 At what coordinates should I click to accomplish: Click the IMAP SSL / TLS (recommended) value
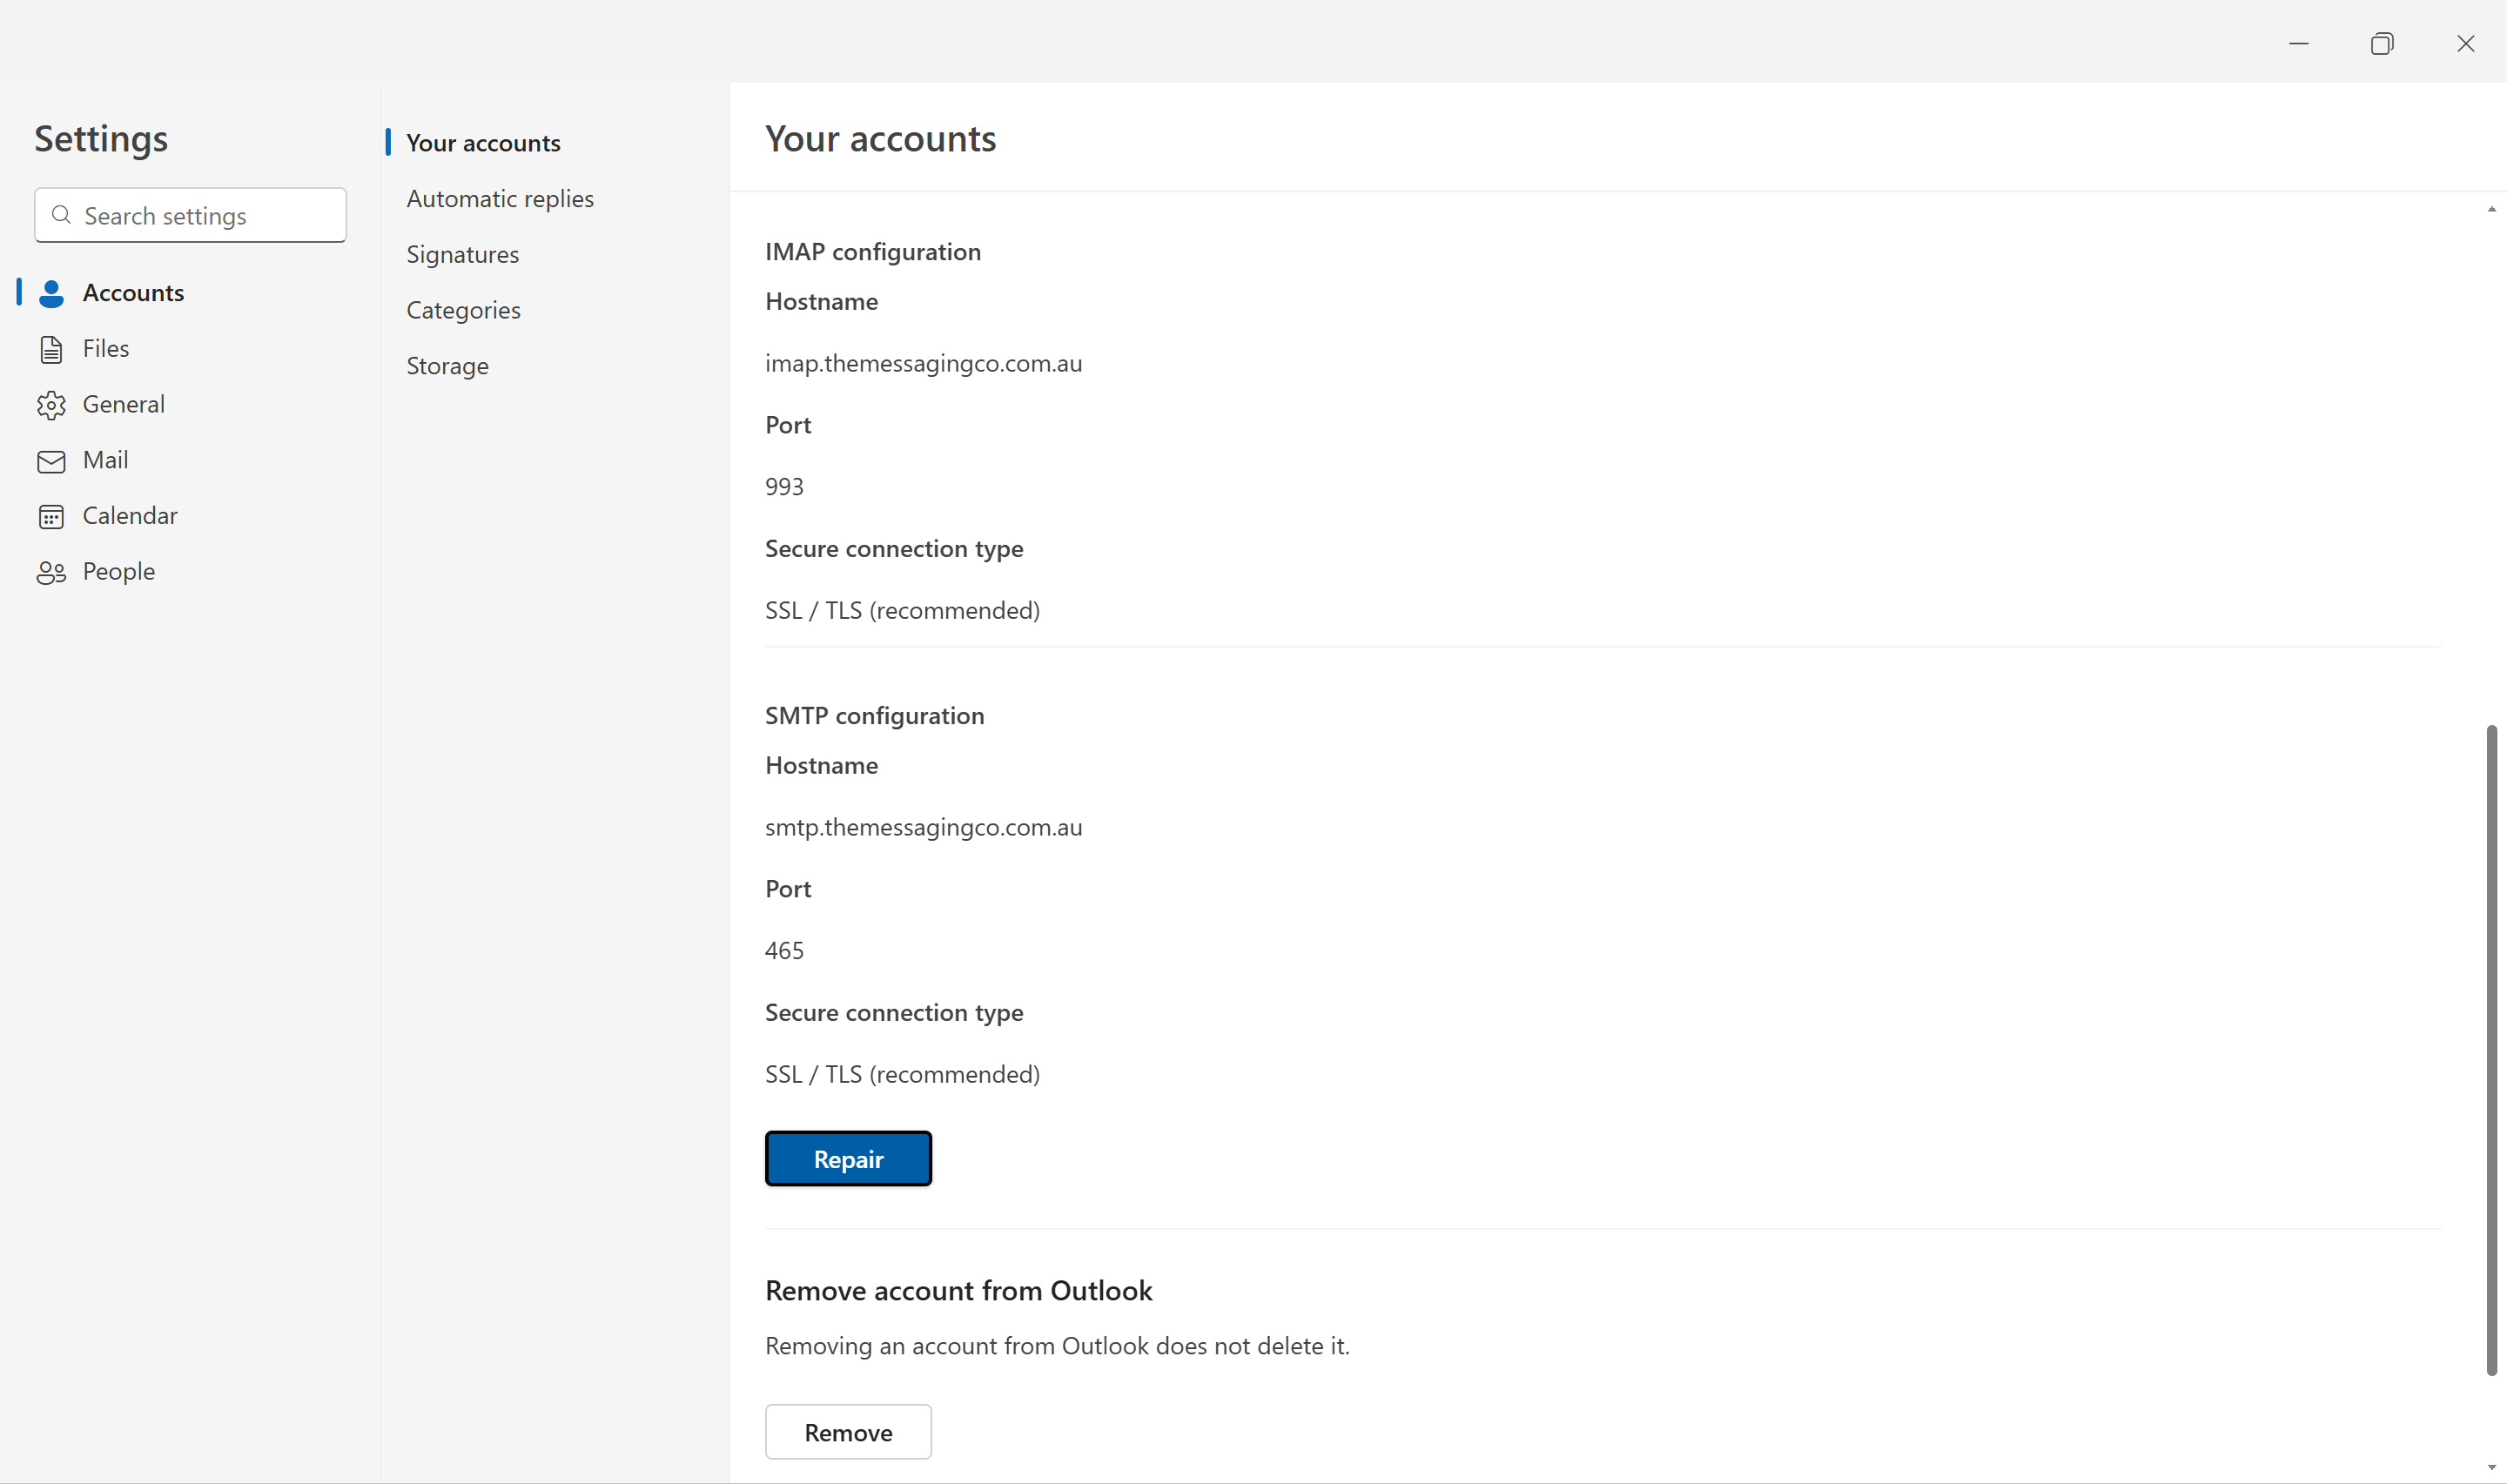[902, 611]
